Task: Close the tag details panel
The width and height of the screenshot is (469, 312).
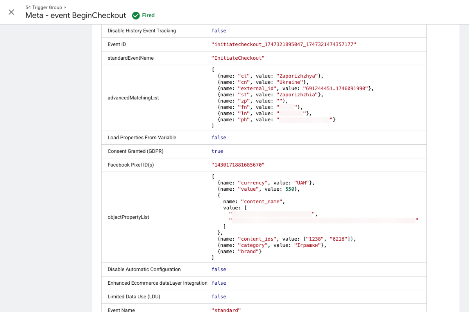Action: (x=11, y=12)
